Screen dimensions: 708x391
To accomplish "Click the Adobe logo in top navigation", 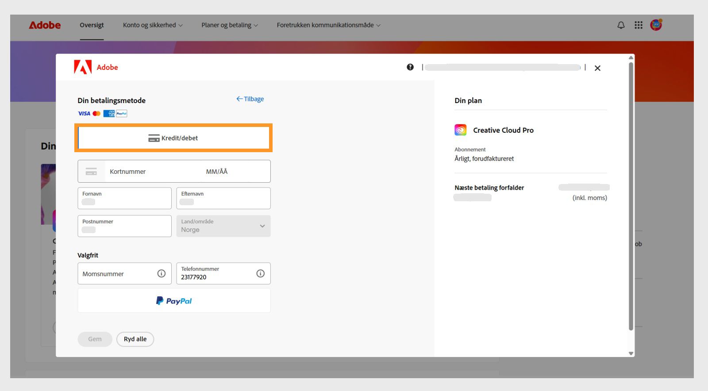I will pyautogui.click(x=45, y=25).
